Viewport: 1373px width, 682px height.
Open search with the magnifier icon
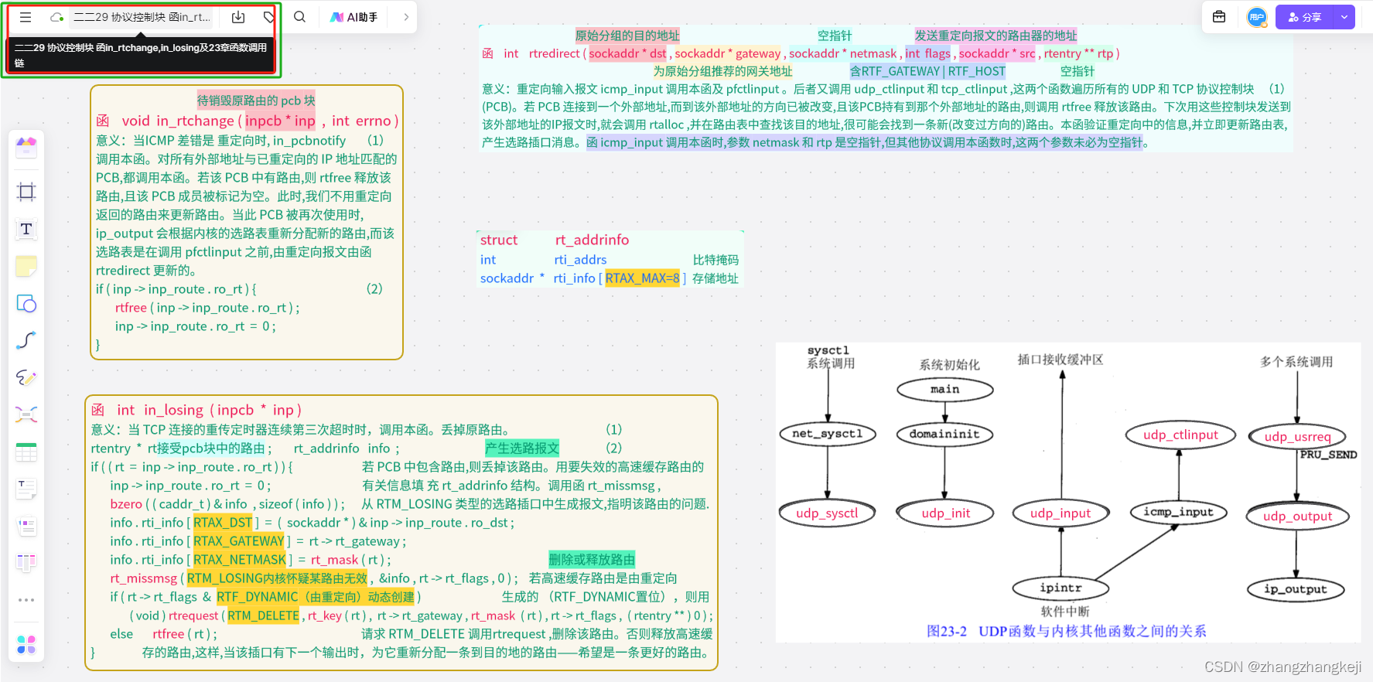[299, 17]
